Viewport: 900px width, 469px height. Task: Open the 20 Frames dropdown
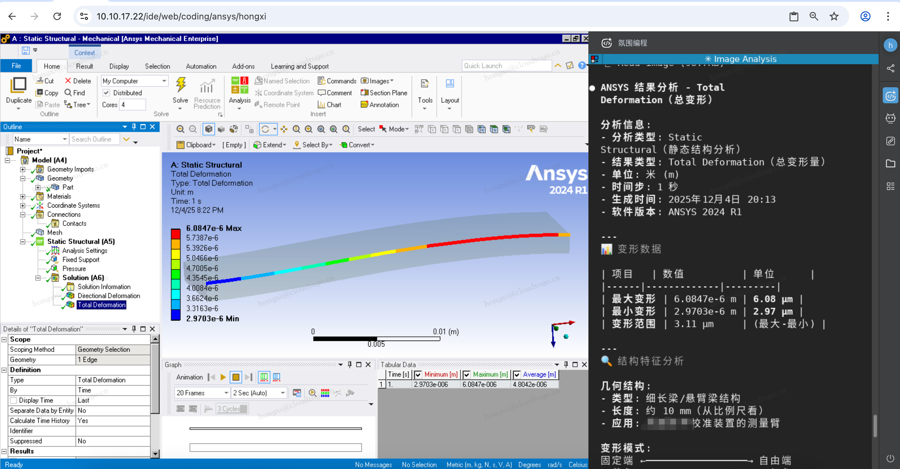point(226,393)
